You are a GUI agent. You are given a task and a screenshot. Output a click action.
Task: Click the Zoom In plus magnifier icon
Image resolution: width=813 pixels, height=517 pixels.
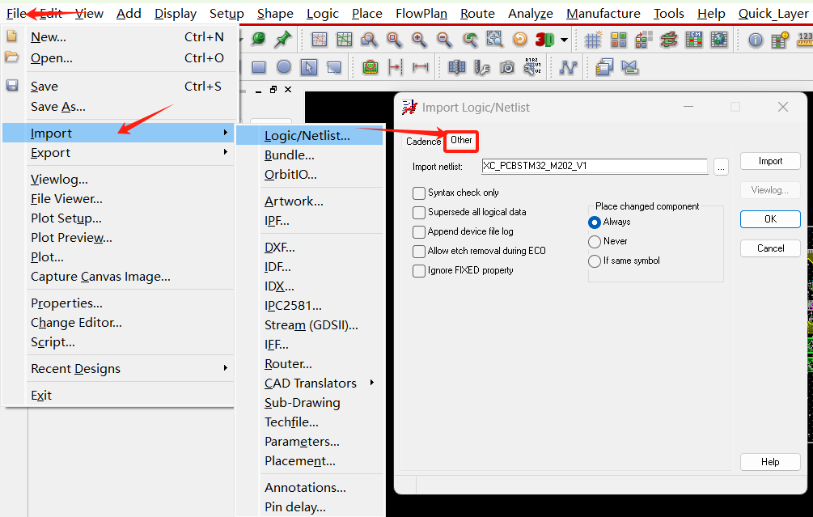(x=419, y=40)
